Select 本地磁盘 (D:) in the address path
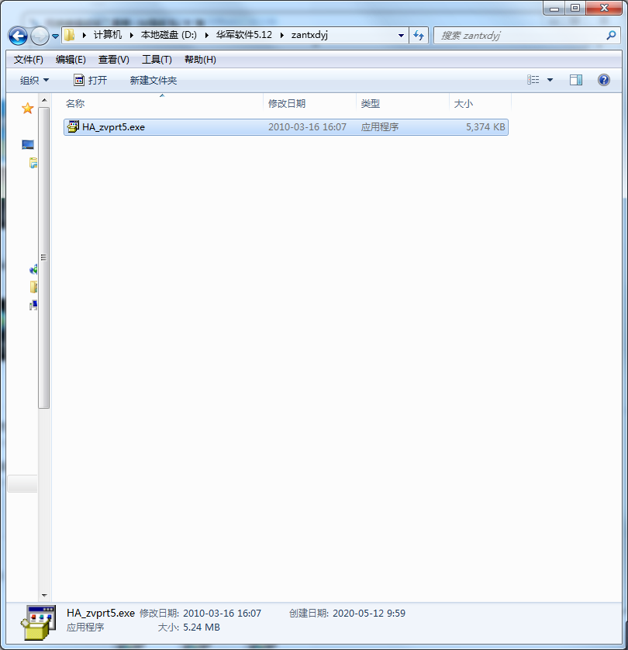Viewport: 628px width, 650px height. pyautogui.click(x=168, y=35)
